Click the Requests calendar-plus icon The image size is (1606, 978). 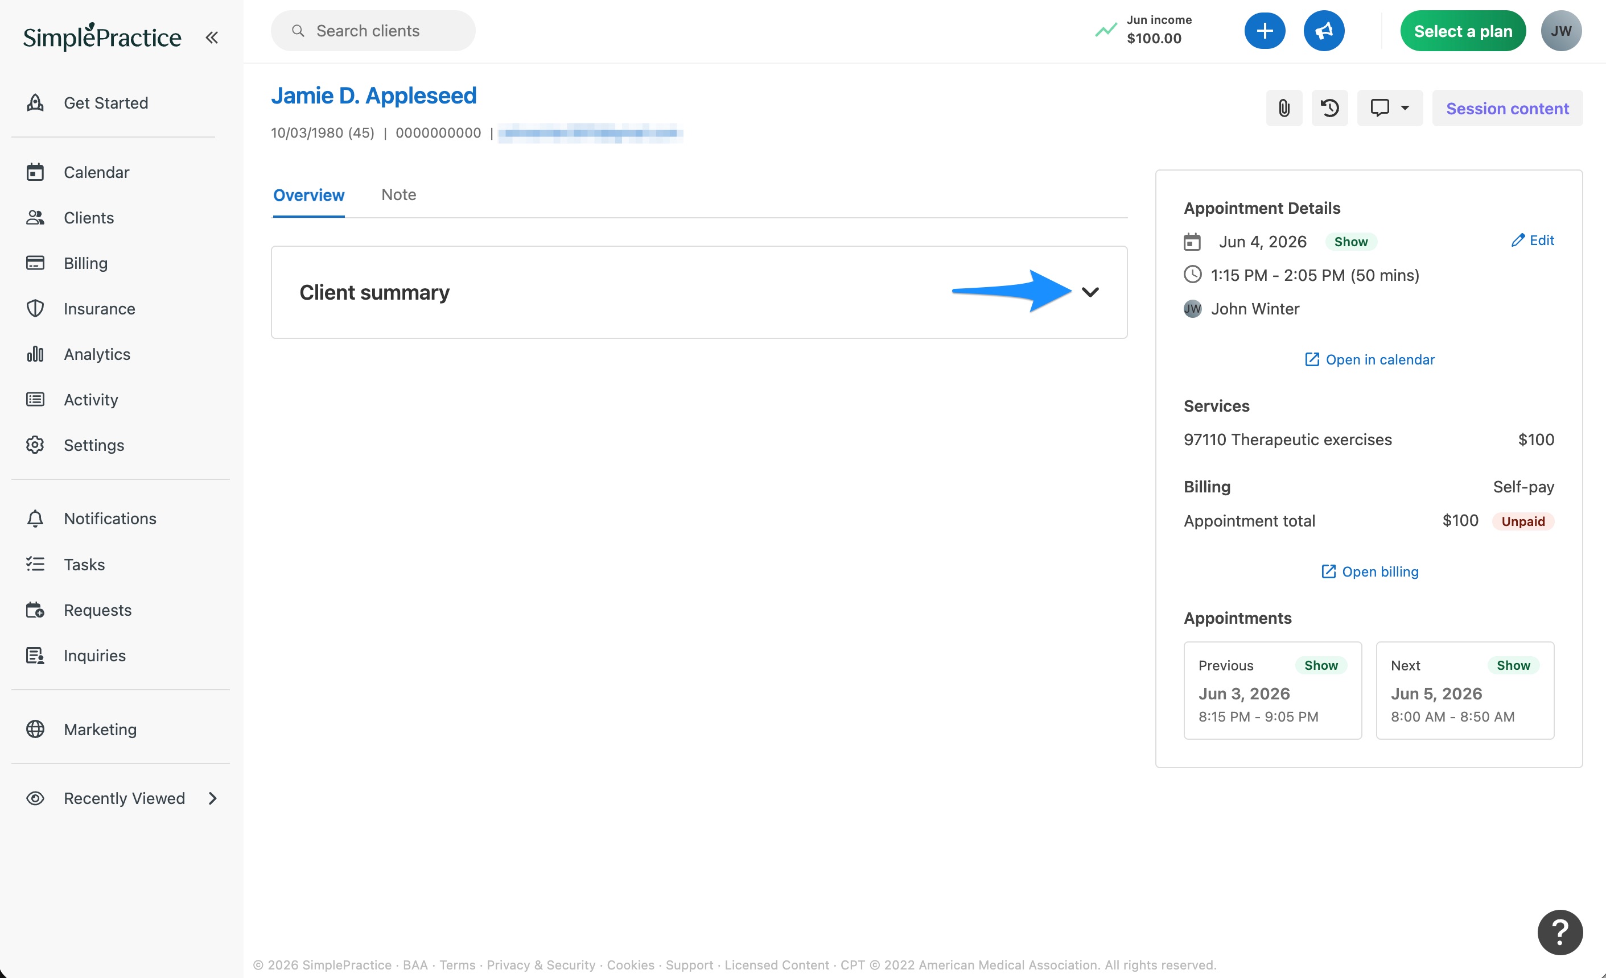coord(35,610)
